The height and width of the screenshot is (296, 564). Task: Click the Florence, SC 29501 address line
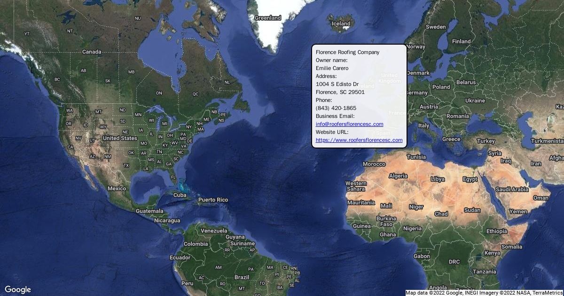pyautogui.click(x=340, y=92)
